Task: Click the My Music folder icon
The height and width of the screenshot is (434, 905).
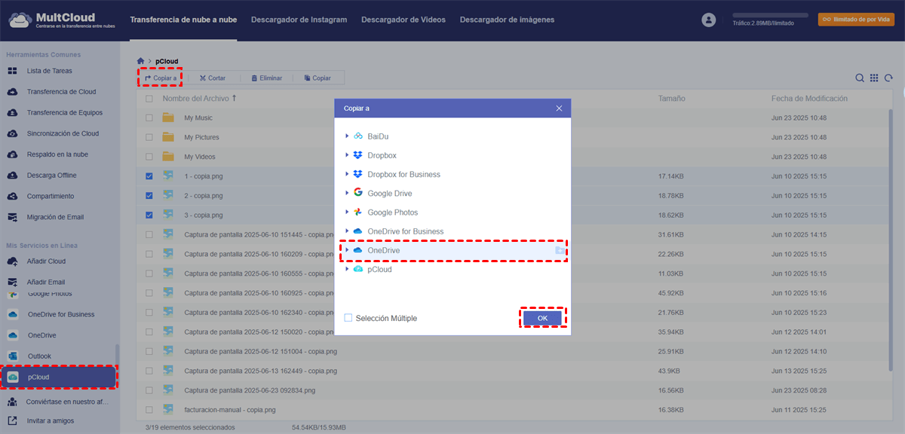Action: click(x=168, y=118)
